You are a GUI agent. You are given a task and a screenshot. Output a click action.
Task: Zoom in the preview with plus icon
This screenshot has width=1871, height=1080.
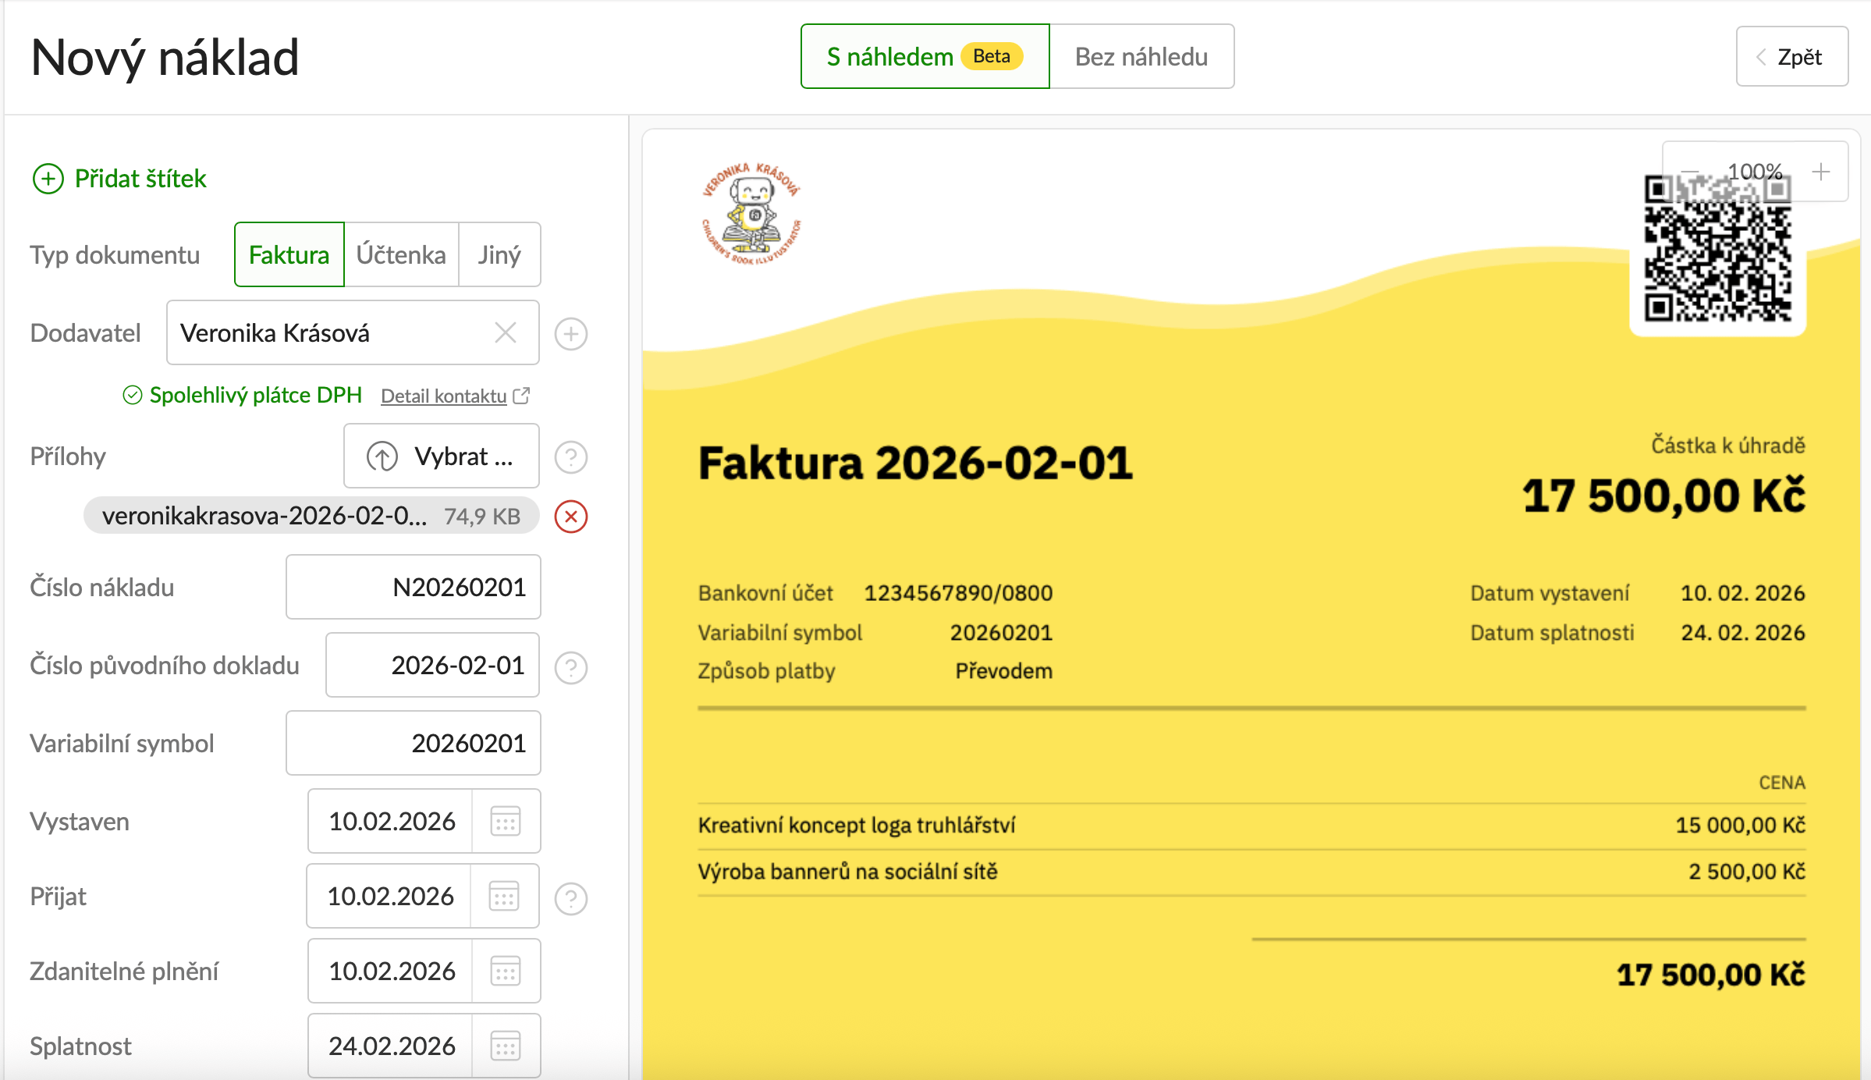(x=1820, y=172)
